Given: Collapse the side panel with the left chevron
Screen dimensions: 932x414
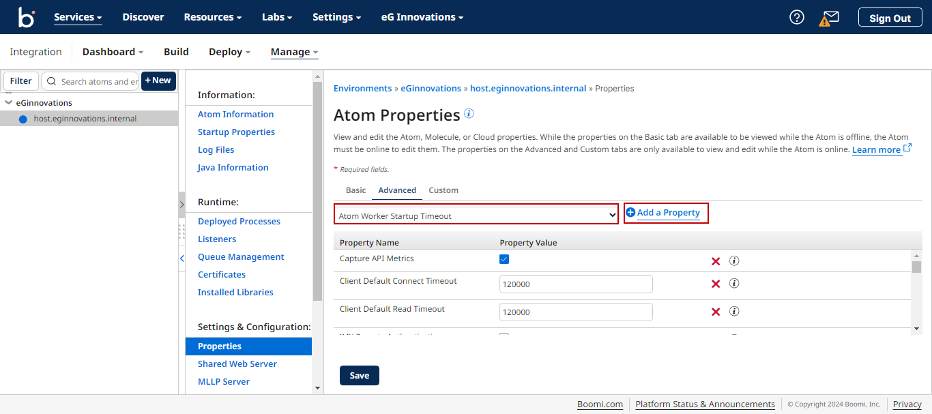Looking at the screenshot, I should (x=182, y=258).
